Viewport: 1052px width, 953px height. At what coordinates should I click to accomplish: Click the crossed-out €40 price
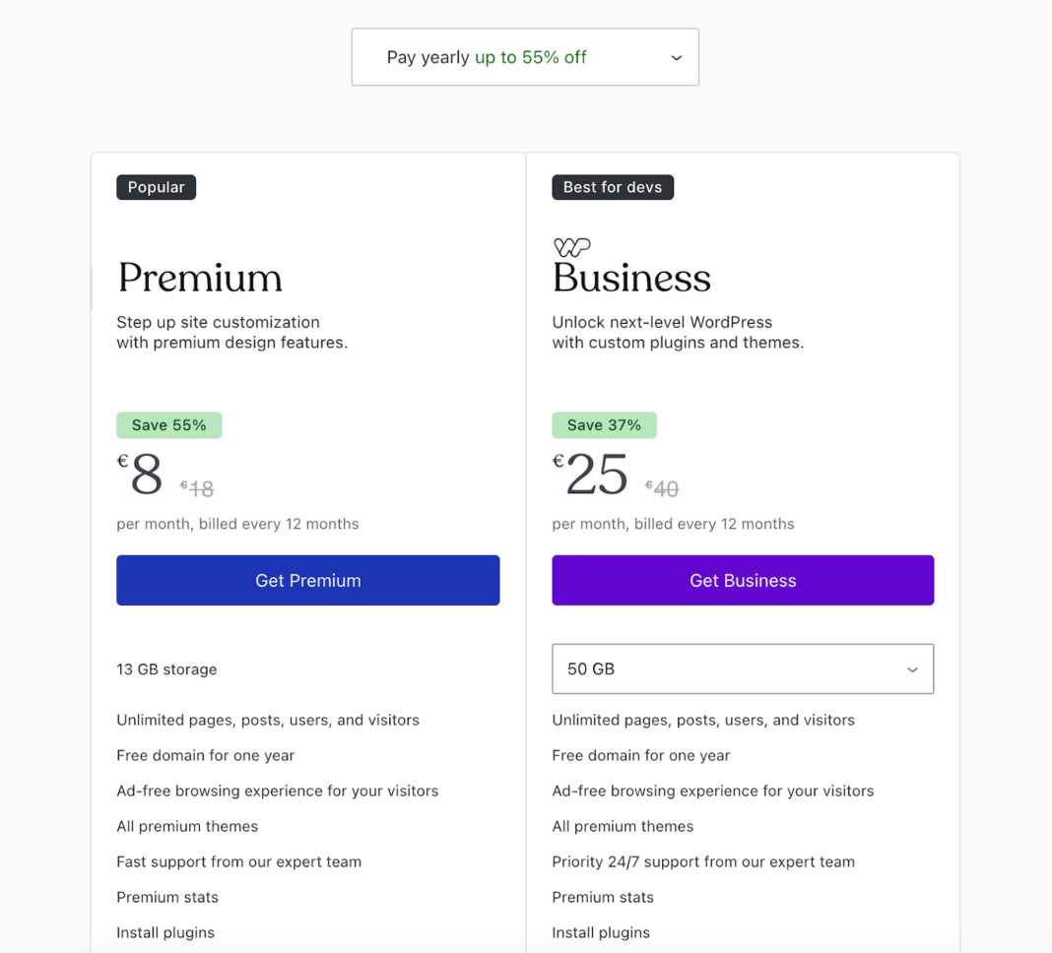tap(662, 487)
